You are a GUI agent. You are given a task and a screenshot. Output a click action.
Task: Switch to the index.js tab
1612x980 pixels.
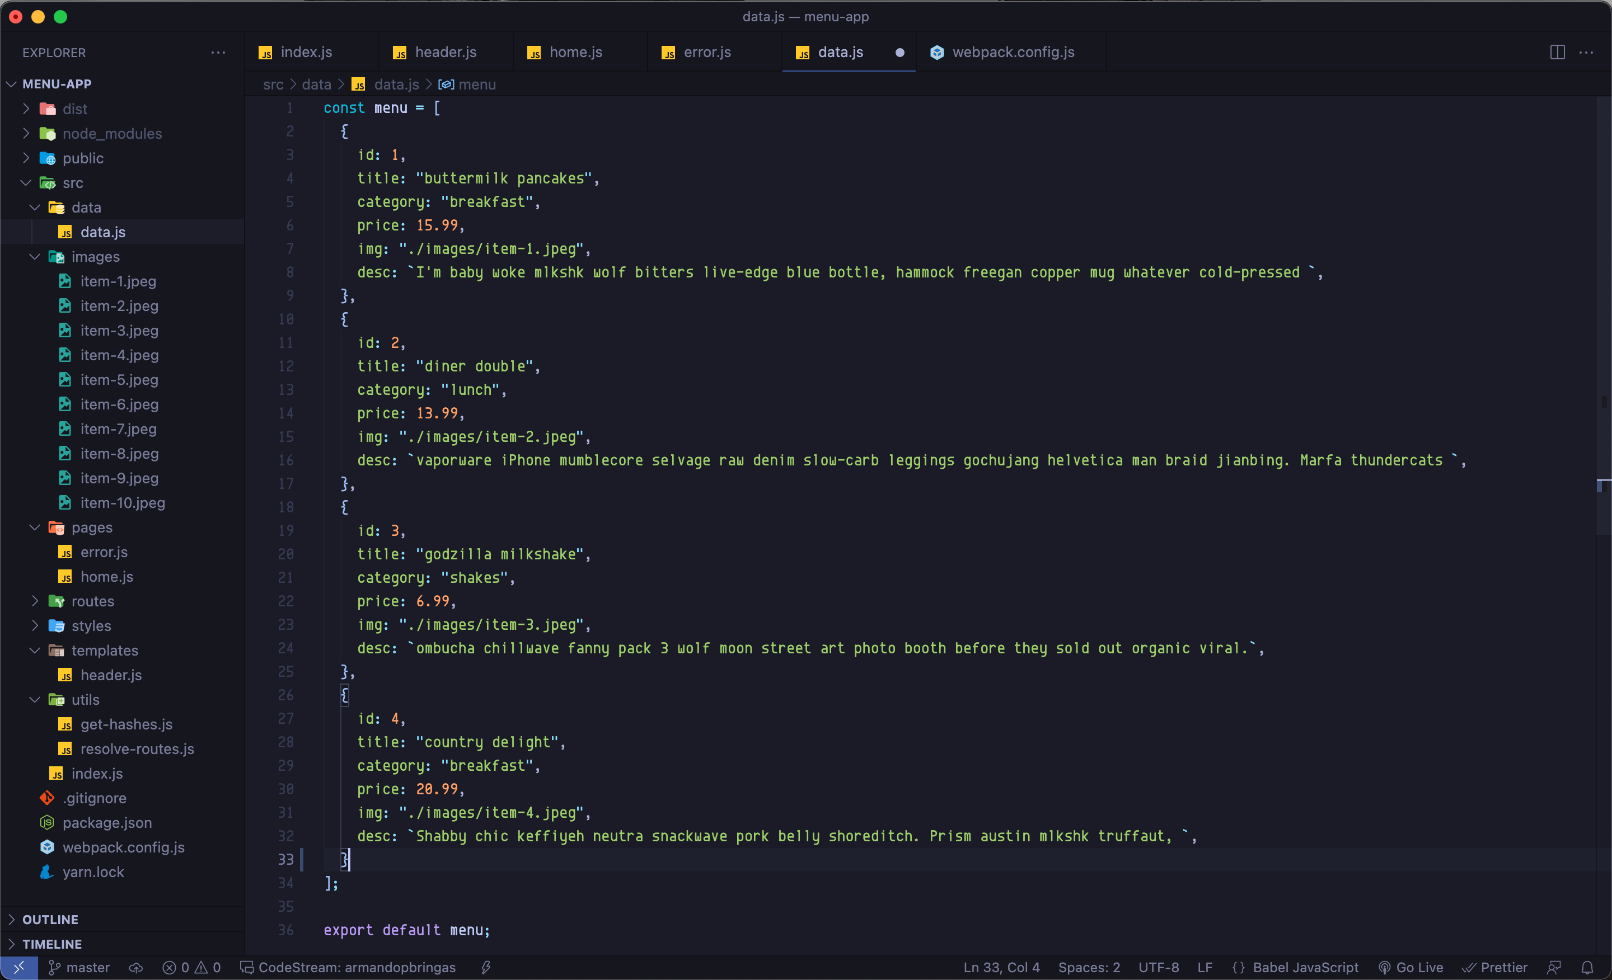[311, 53]
